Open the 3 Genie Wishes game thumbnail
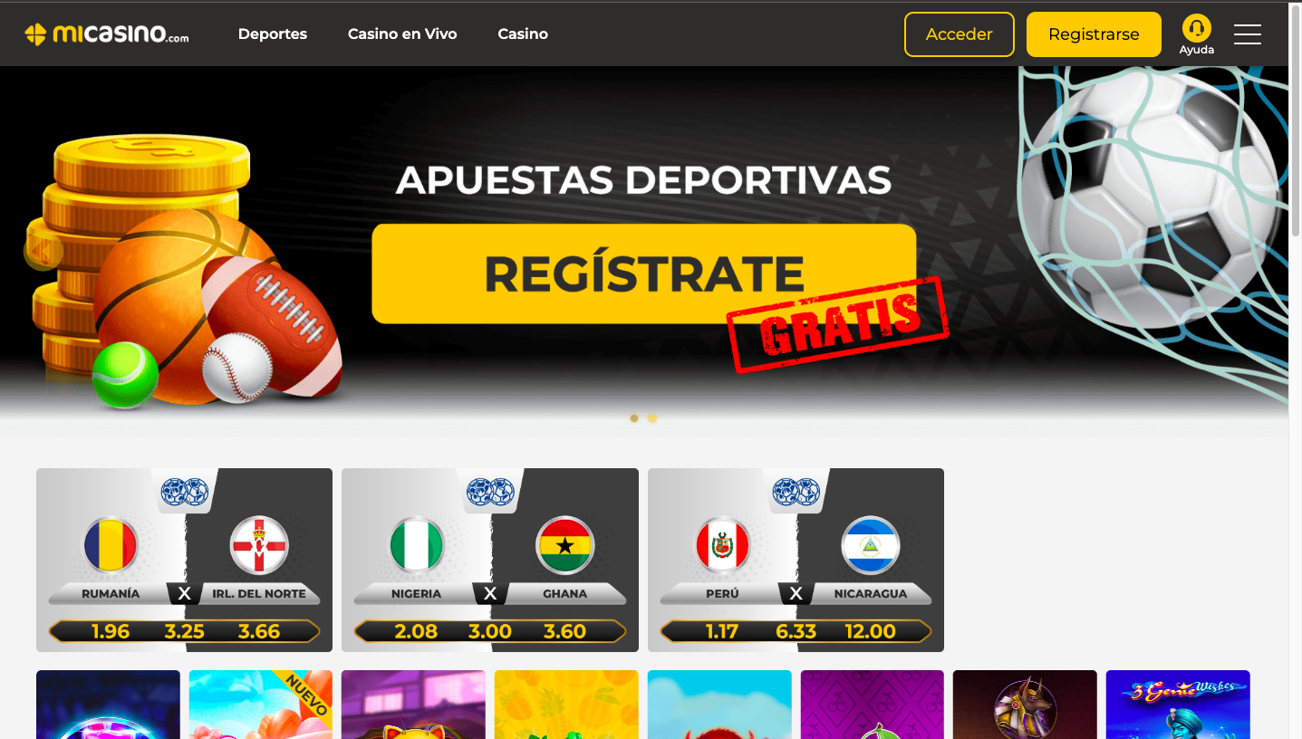Viewport: 1302px width, 739px height. tap(1178, 705)
